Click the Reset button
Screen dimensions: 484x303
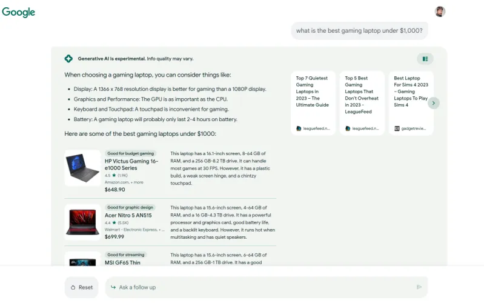click(82, 287)
